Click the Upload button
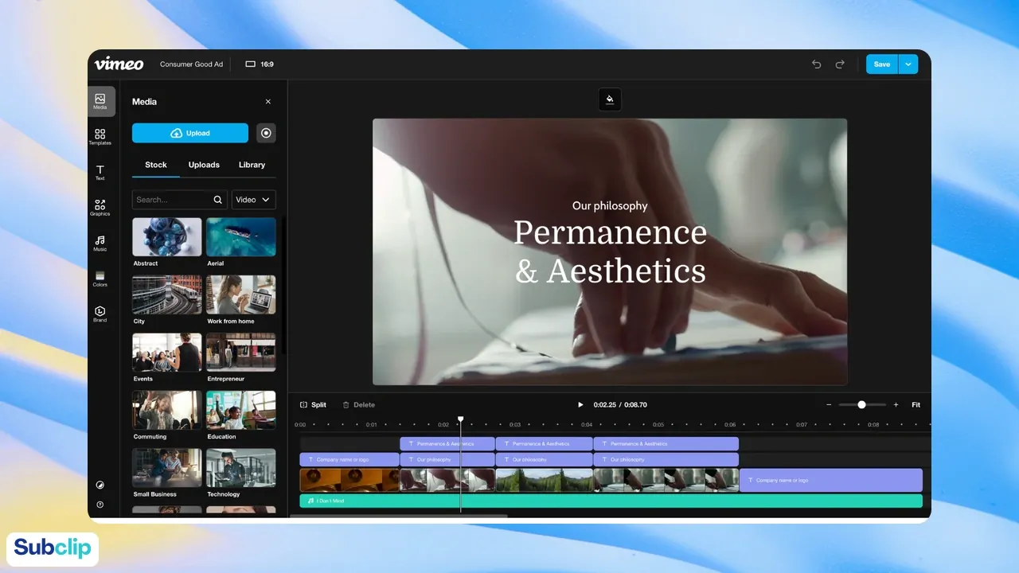1019x573 pixels. click(x=190, y=133)
